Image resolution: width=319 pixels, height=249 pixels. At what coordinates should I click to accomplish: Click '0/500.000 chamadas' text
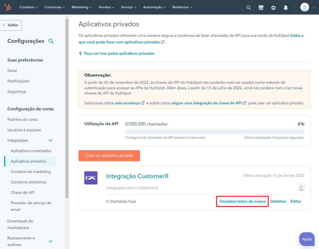tap(146, 124)
